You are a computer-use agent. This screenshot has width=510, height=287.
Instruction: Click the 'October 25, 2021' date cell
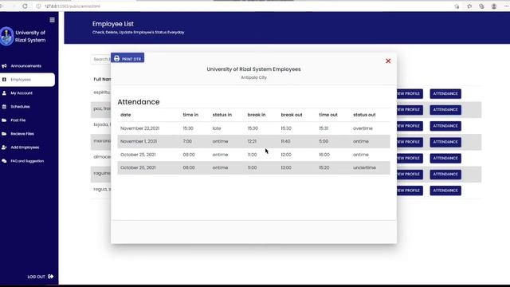[138, 155]
